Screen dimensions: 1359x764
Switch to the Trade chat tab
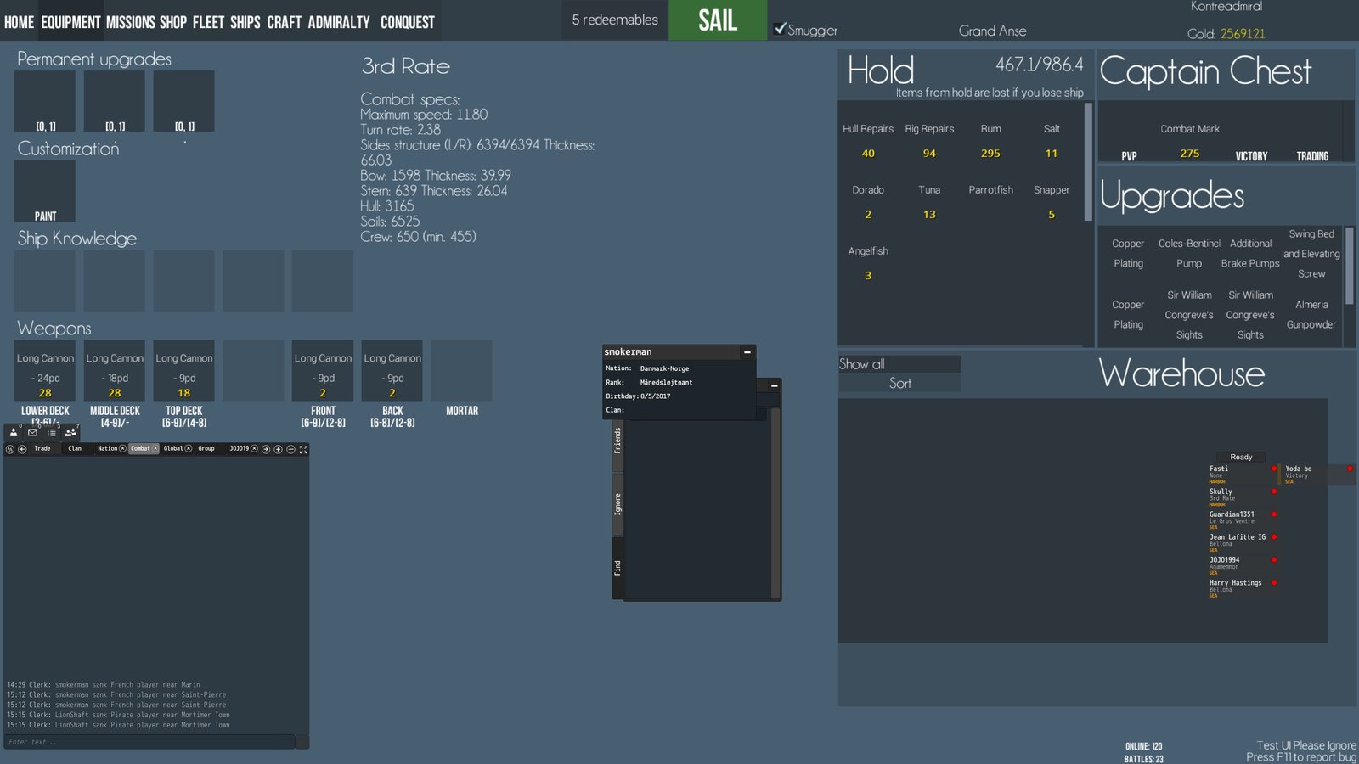[x=42, y=448]
